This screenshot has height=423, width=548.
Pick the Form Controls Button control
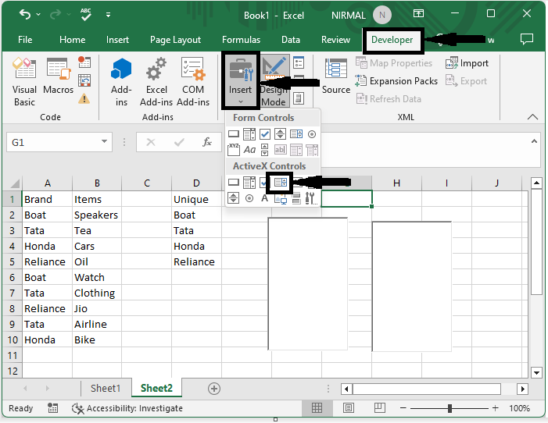(234, 134)
